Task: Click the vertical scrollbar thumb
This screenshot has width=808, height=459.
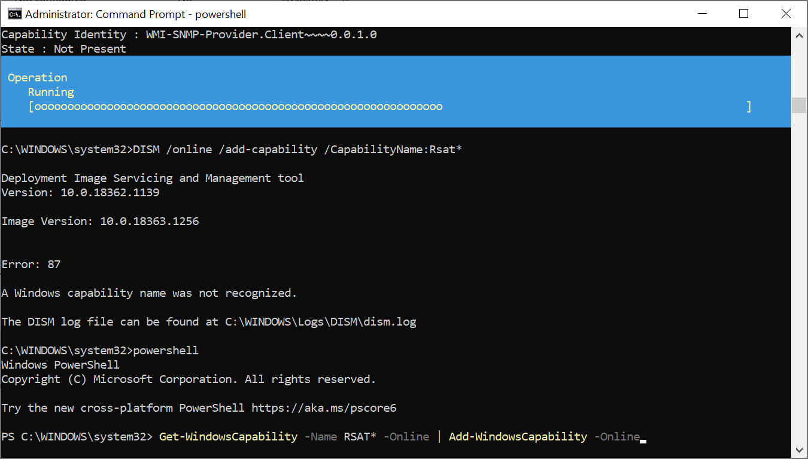Action: click(x=799, y=105)
